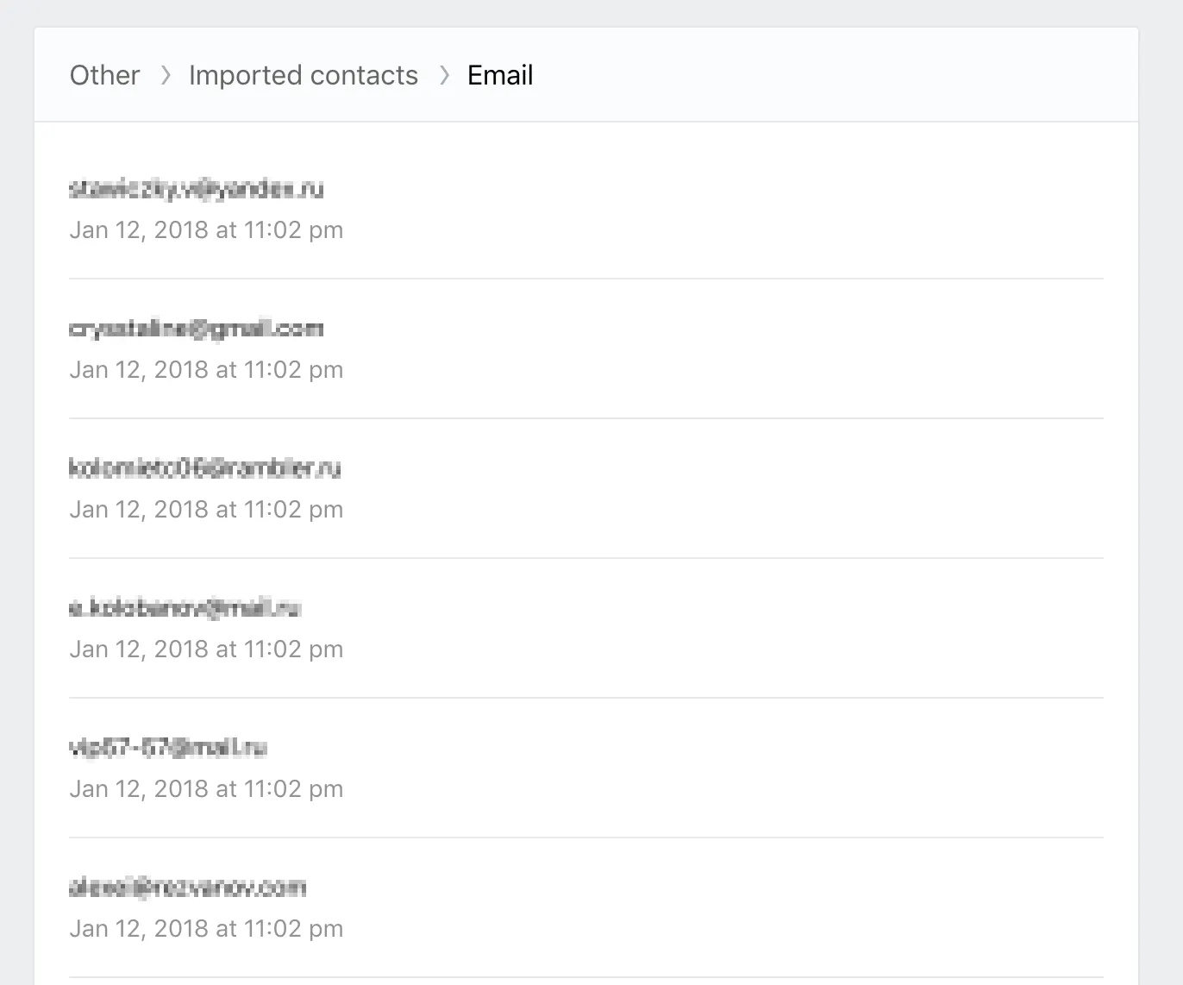
Task: Click the date under the last visible email
Action: click(206, 929)
